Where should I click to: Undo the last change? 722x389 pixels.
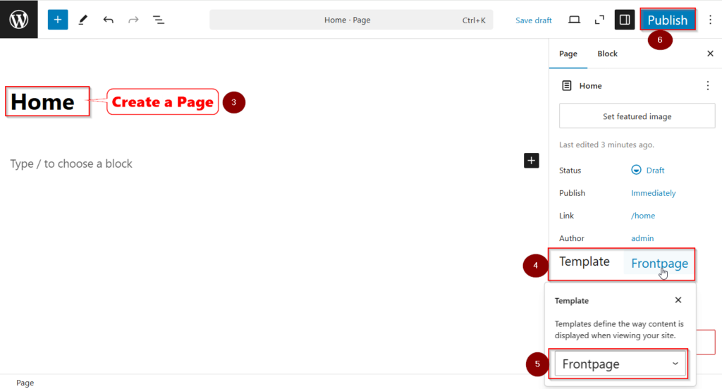pyautogui.click(x=108, y=20)
